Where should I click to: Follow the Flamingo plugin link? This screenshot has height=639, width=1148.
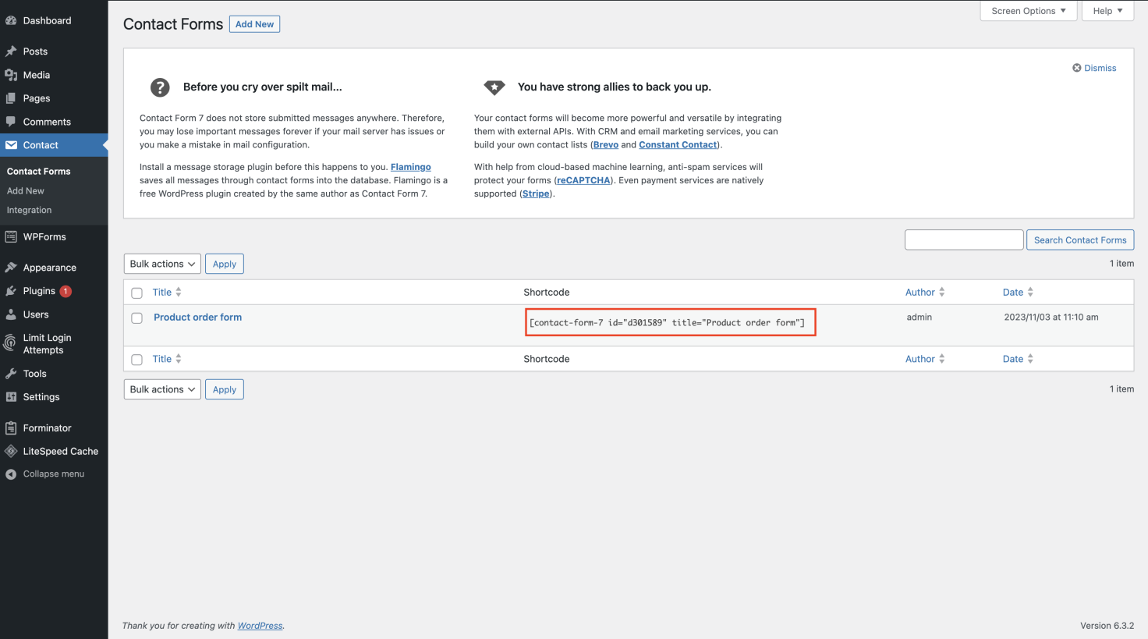coord(410,167)
